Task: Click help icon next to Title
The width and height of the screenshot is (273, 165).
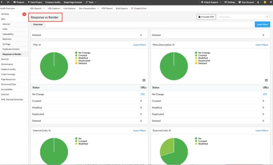Action: click(40, 45)
